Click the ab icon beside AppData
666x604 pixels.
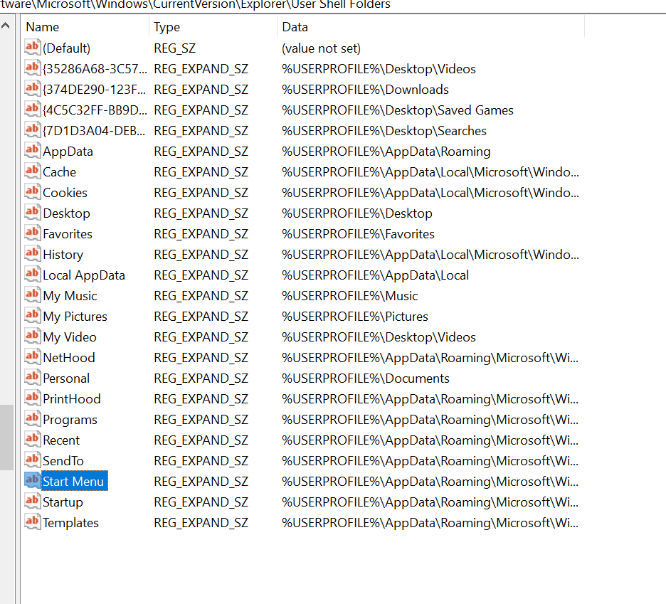click(32, 150)
